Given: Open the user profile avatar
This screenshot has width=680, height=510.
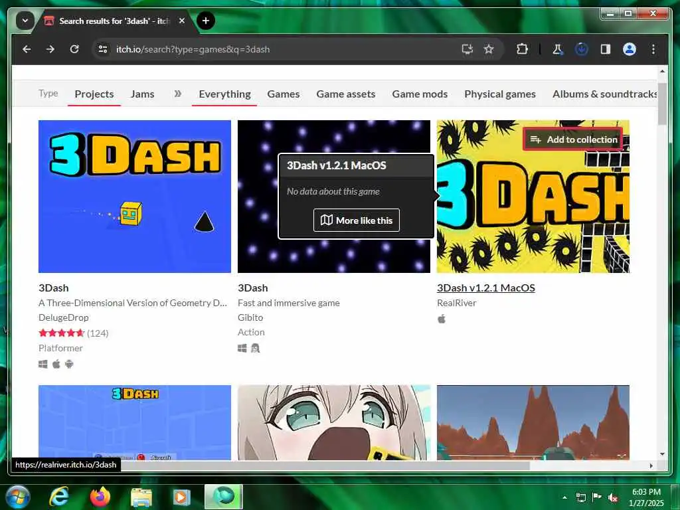Looking at the screenshot, I should pyautogui.click(x=630, y=49).
